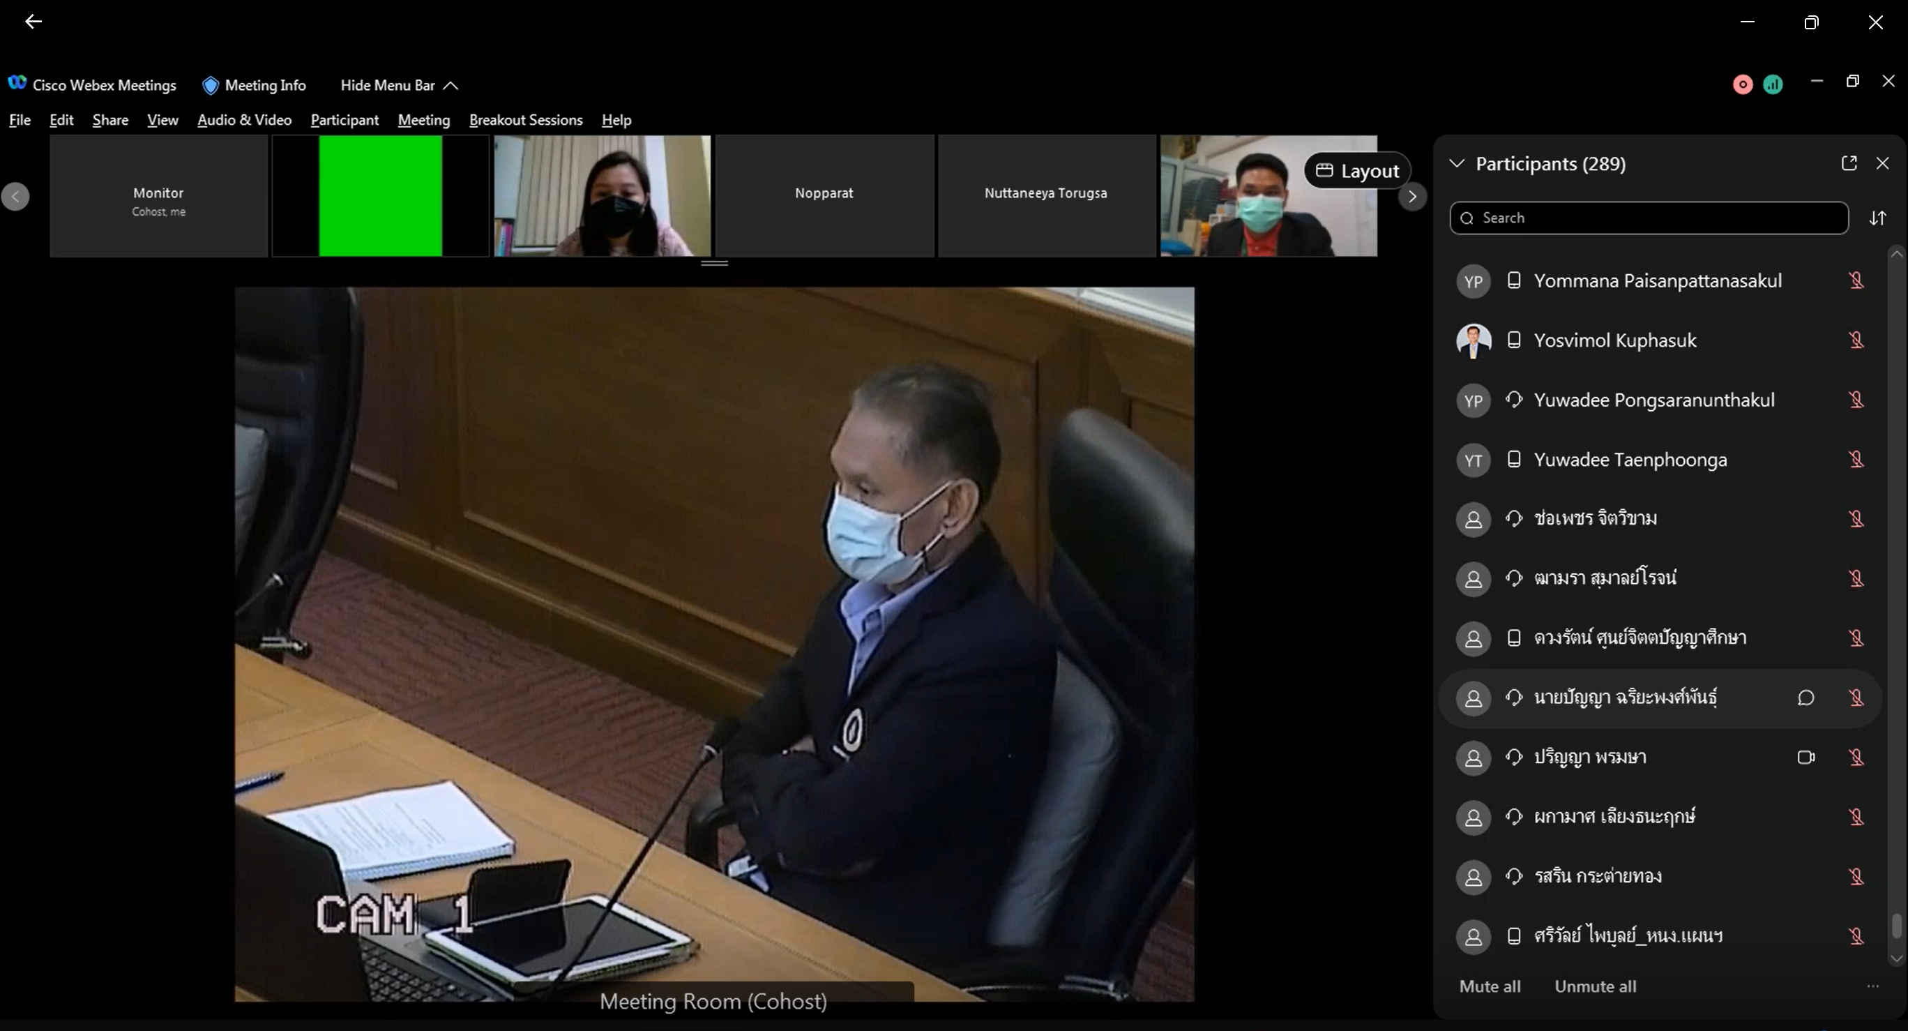Click video camera icon beside ปริญญา พรมษา
Viewport: 1908px width, 1031px height.
(1805, 757)
